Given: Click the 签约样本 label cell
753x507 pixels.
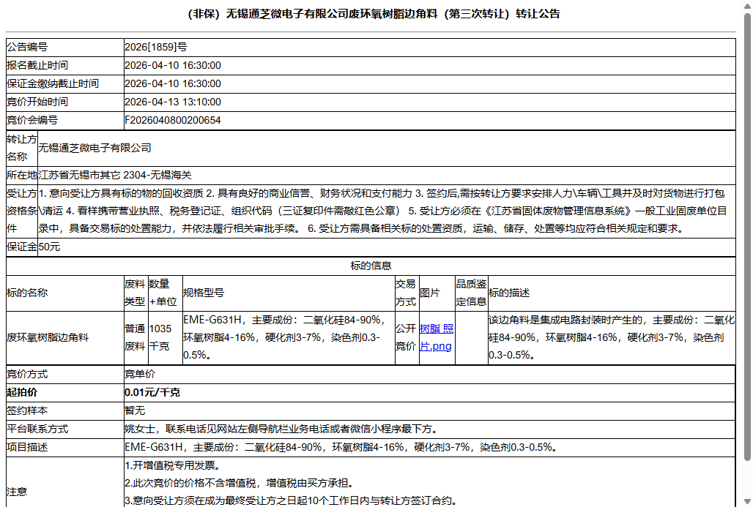Looking at the screenshot, I should 65,410.
